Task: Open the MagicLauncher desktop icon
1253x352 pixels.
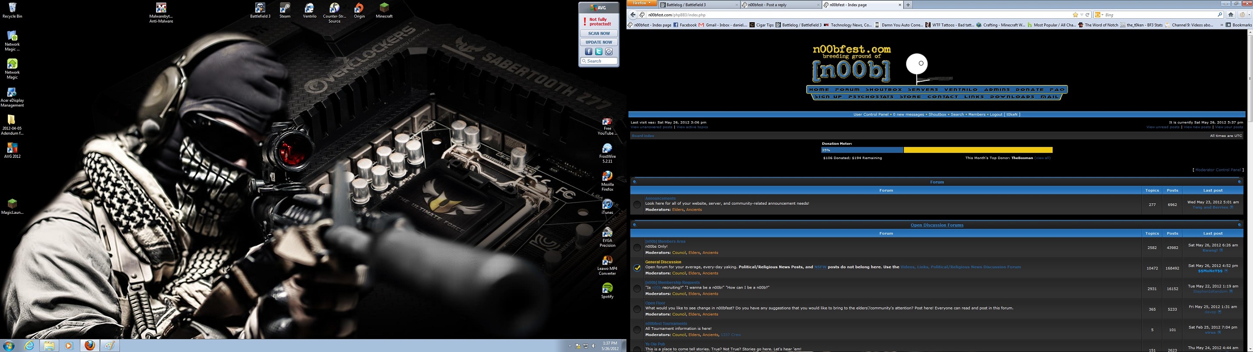Action: pyautogui.click(x=12, y=206)
